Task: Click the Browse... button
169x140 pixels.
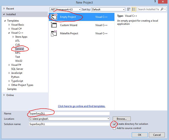Action: 122,119
